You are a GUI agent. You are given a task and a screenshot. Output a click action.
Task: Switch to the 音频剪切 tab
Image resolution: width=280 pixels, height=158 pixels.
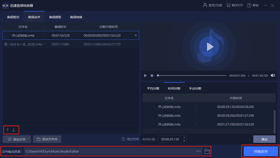point(13,17)
